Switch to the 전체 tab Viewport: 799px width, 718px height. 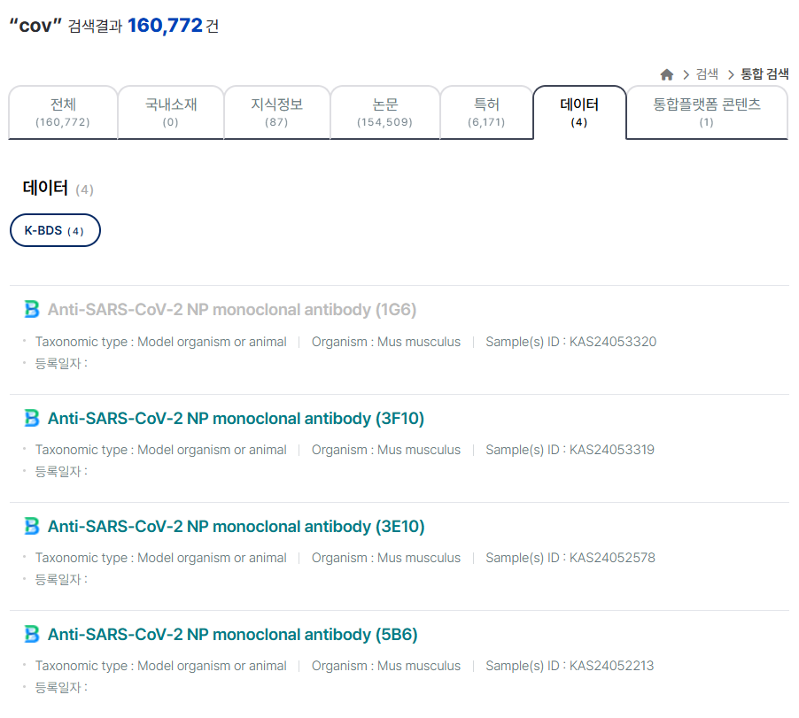tap(63, 112)
